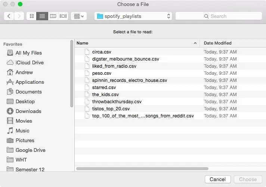Screen dimensions: 266x187
Task: Click the Desktop icon
Action: pyautogui.click(x=10, y=101)
